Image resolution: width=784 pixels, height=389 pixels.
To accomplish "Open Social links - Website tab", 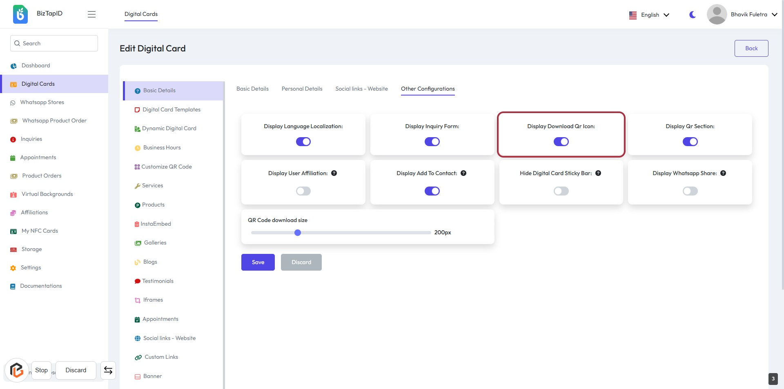I will (x=361, y=89).
